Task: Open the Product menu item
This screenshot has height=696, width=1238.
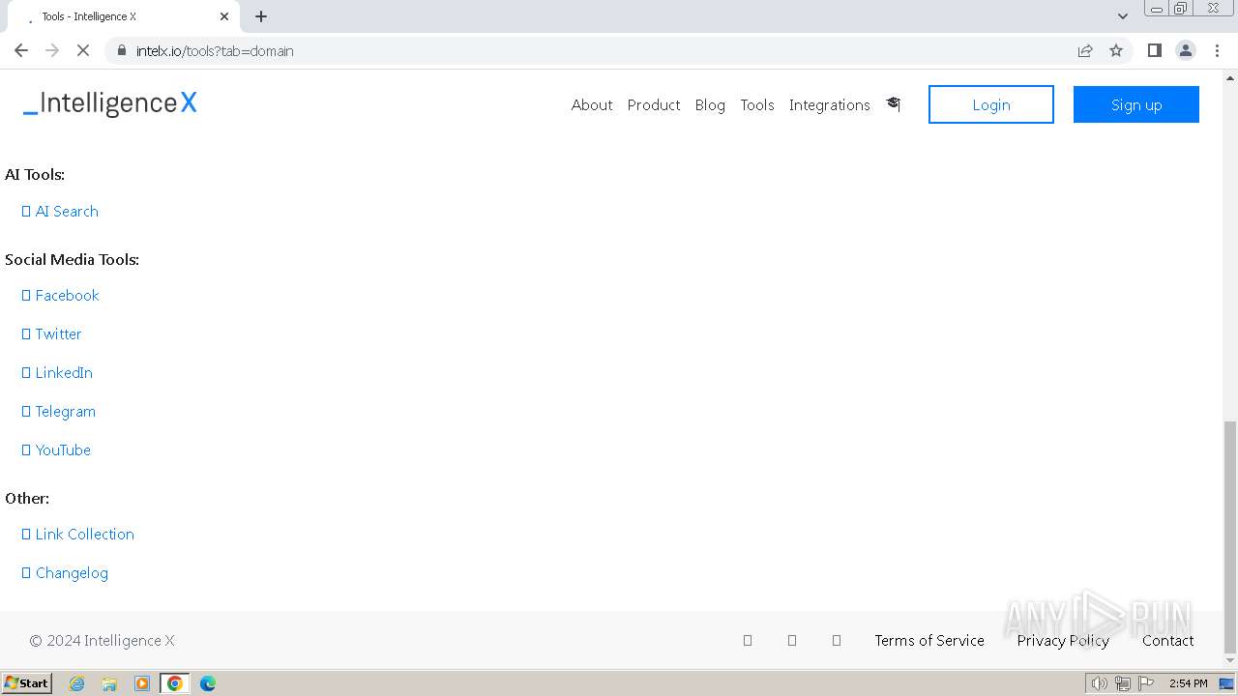Action: (x=654, y=104)
